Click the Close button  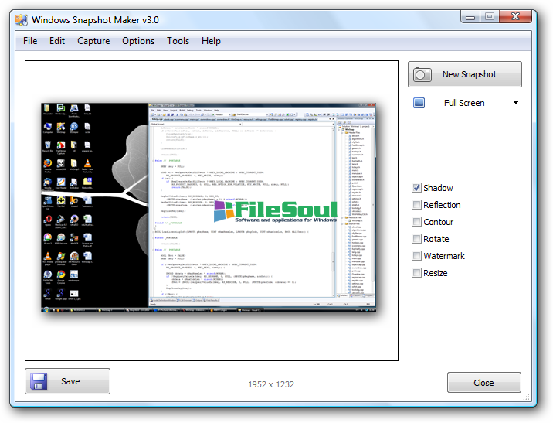[x=483, y=382]
